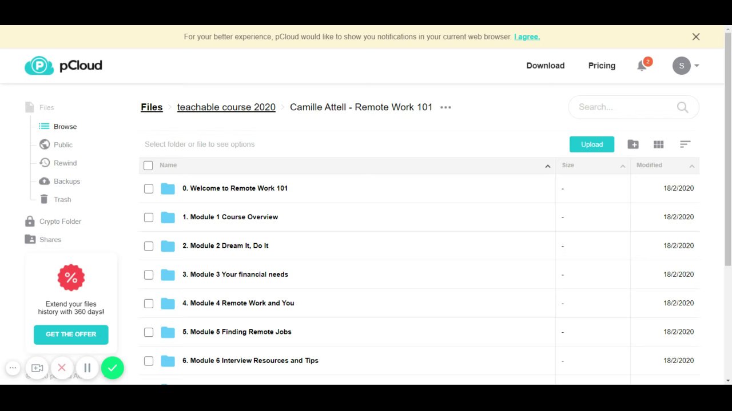Image resolution: width=732 pixels, height=411 pixels.
Task: Open the Pricing page
Action: tap(602, 66)
